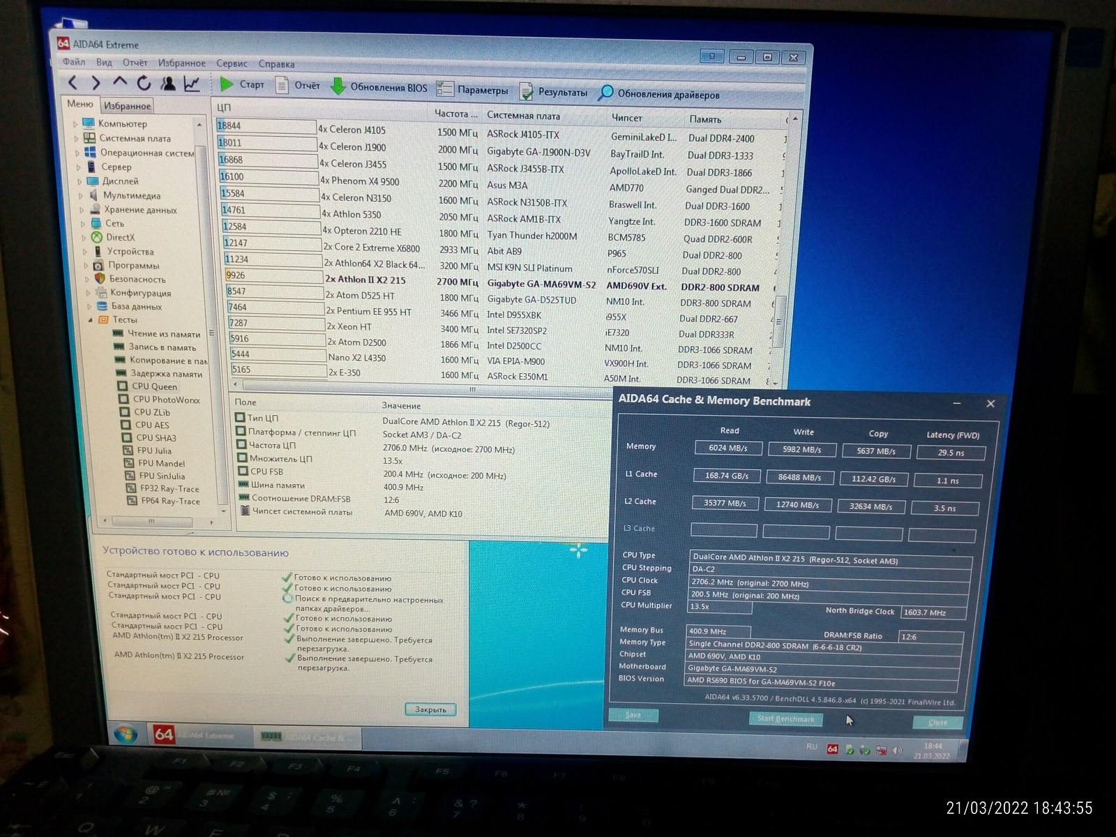Viewport: 1116px width, 837px height.
Task: Select the CPU AES test
Action: (x=145, y=424)
